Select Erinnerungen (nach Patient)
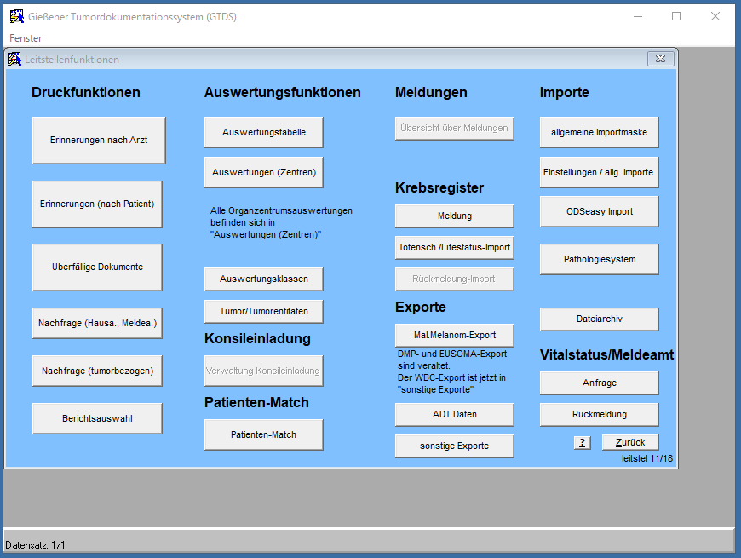741x558 pixels. (97, 204)
